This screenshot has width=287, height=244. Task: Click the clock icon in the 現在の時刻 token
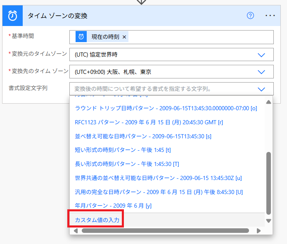click(81, 37)
